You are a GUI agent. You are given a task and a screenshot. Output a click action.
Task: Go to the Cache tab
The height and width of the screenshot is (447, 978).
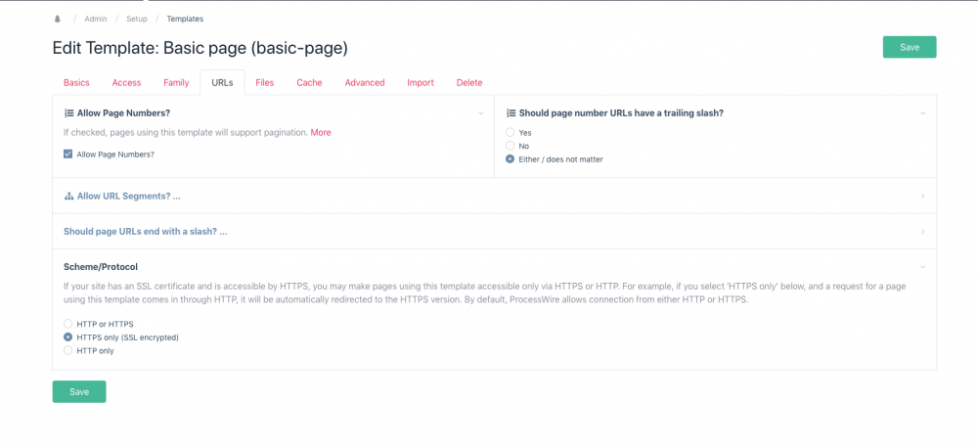[309, 82]
